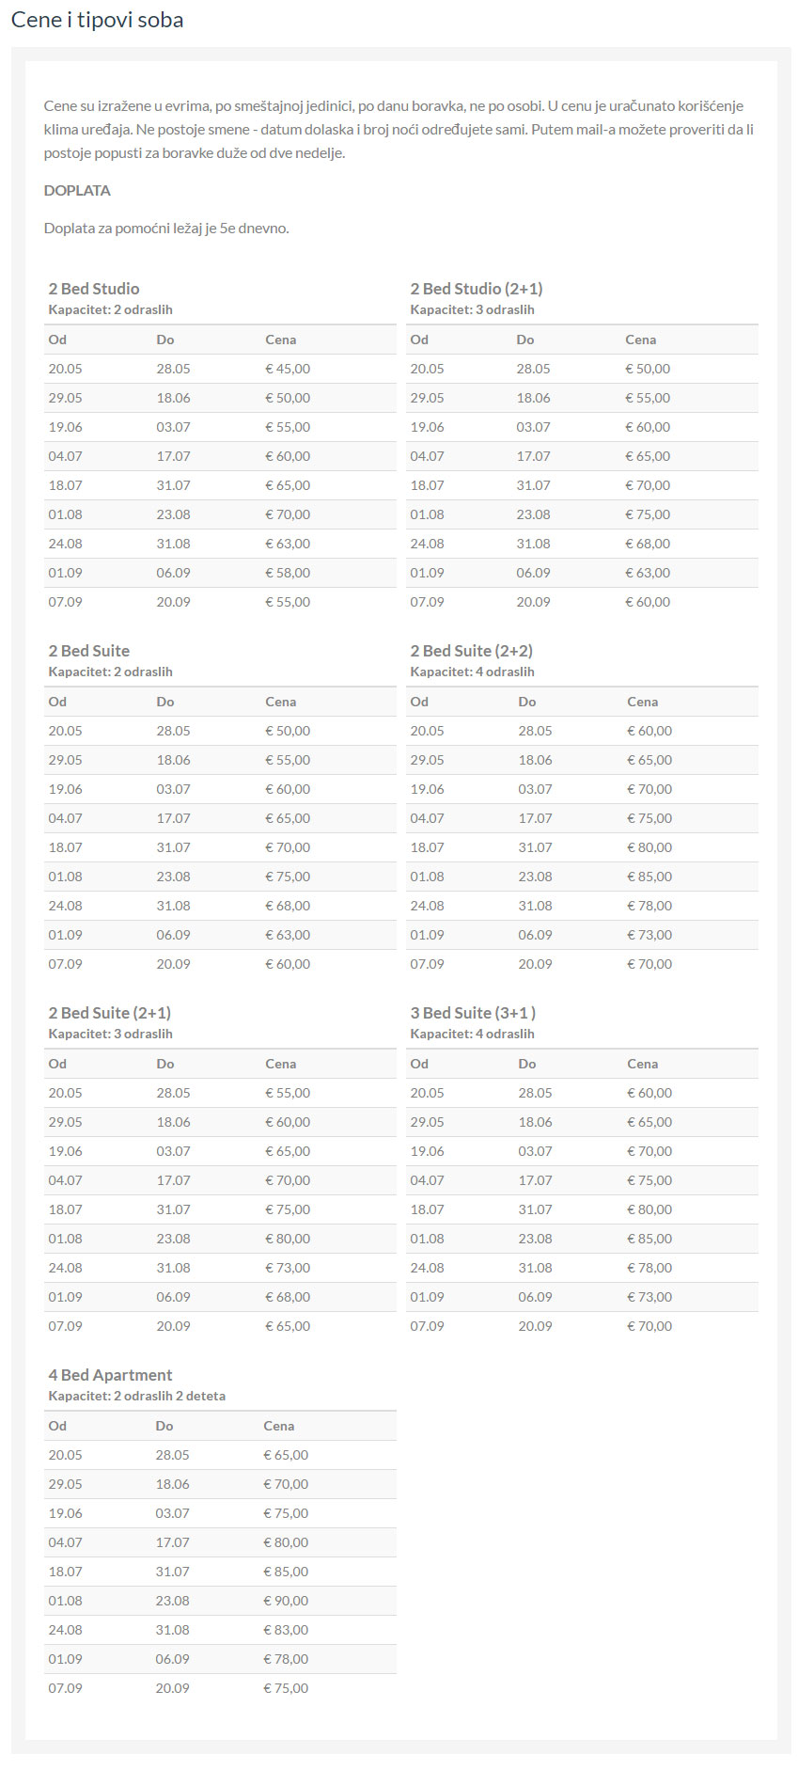The width and height of the screenshot is (798, 1770).
Task: Click the € 90,00 price cell
Action: pos(286,1601)
